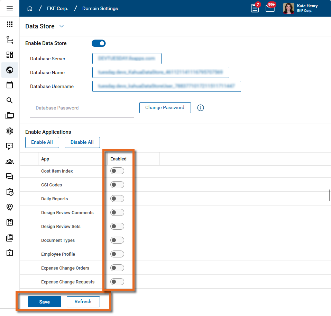Expand the Data Store dropdown chevron
The height and width of the screenshot is (316, 331).
tap(62, 26)
